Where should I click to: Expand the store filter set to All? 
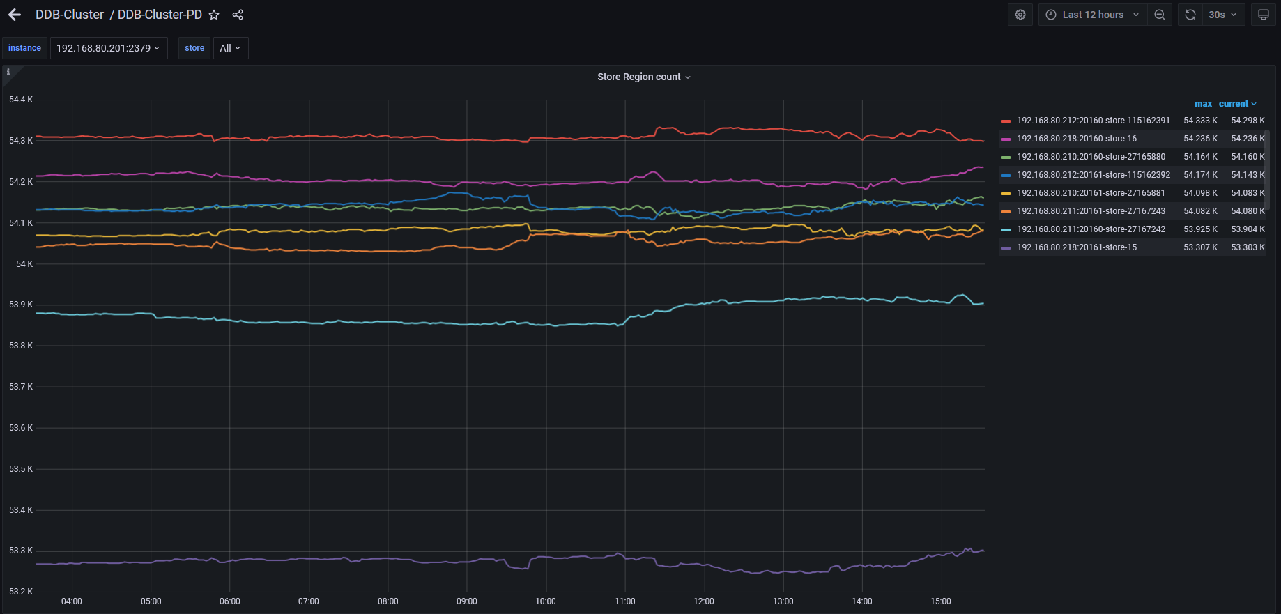(230, 48)
